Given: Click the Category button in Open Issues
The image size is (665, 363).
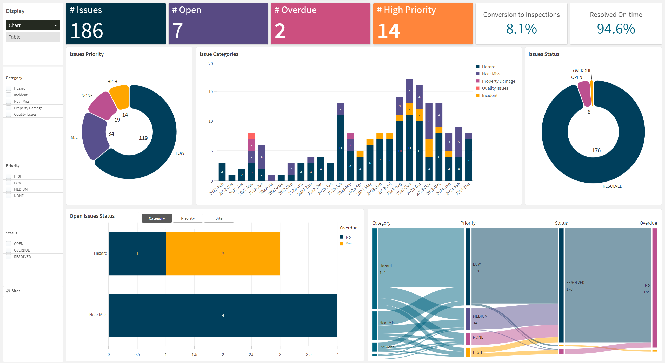Looking at the screenshot, I should point(157,218).
